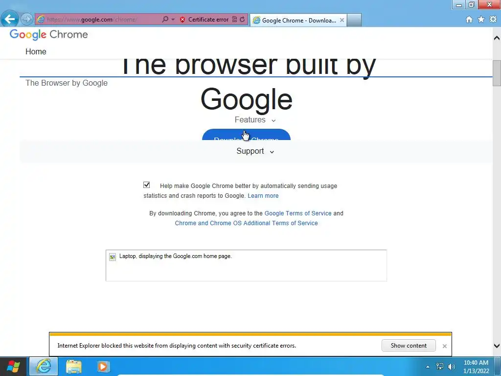501x376 pixels.
Task: Click Show content in notification bar
Action: coord(409,346)
